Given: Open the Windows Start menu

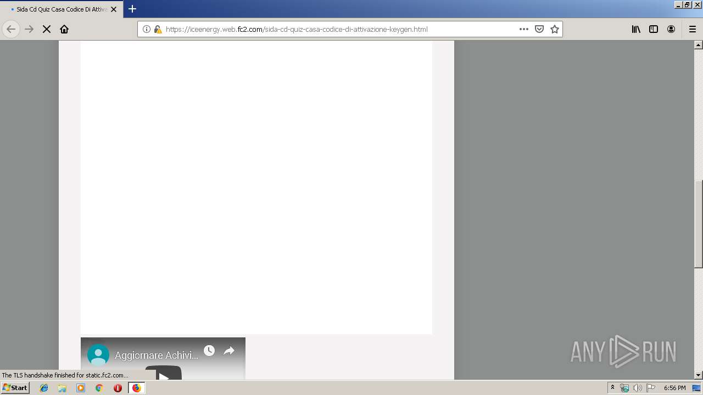Looking at the screenshot, I should click(x=15, y=387).
